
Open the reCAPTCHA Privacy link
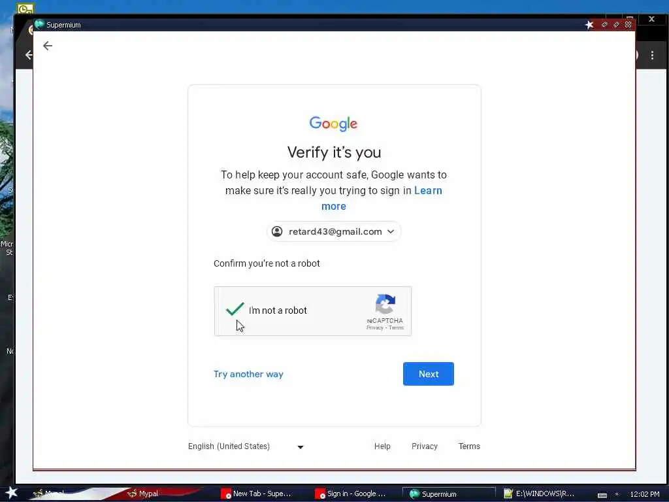374,328
